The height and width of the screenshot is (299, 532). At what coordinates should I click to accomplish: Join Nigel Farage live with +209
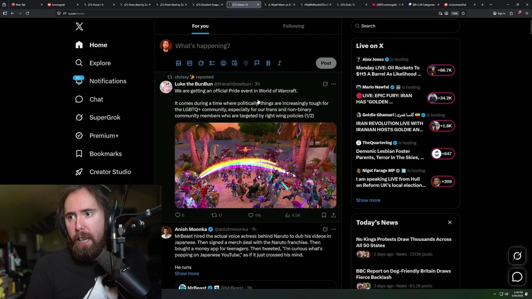click(x=443, y=181)
